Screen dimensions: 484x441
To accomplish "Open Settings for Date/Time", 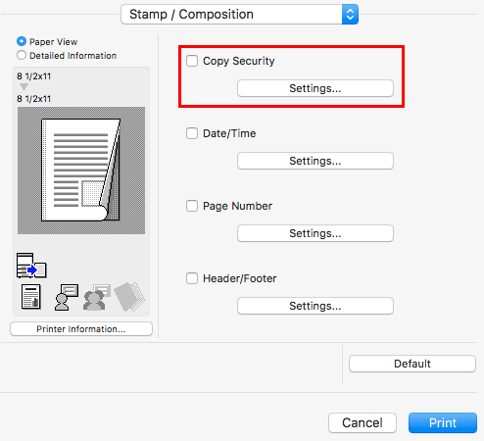I will tap(315, 161).
